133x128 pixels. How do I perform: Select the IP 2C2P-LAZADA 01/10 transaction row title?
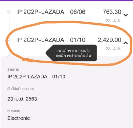[x=51, y=40]
